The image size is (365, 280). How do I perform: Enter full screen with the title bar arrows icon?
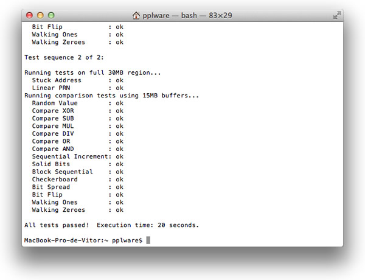337,16
